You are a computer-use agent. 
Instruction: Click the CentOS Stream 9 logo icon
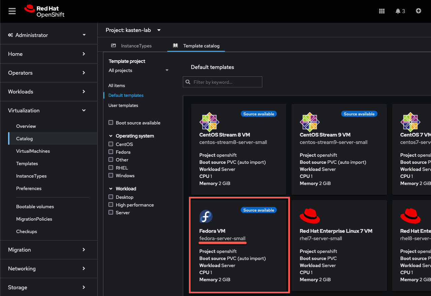click(x=310, y=122)
